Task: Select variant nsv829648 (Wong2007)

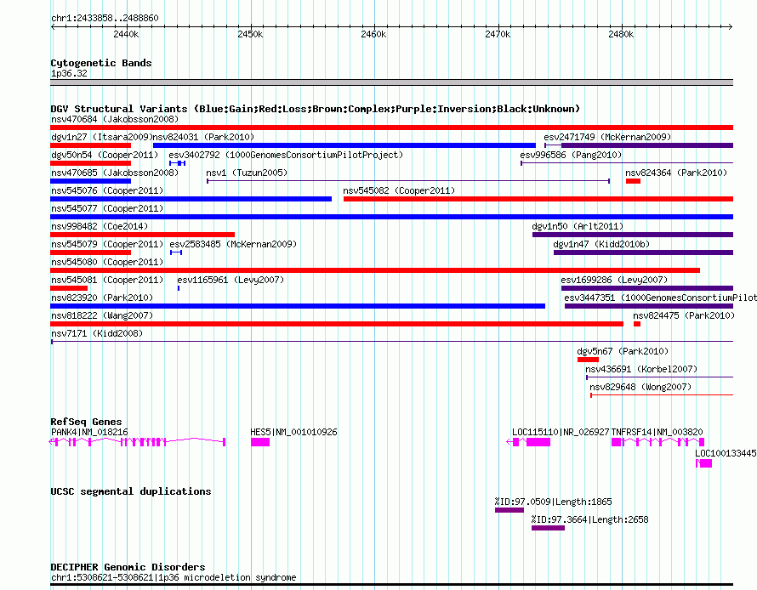Action: 640,387
